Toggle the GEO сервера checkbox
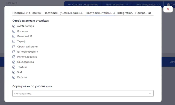Screen dimensions: 175x105 14,62
